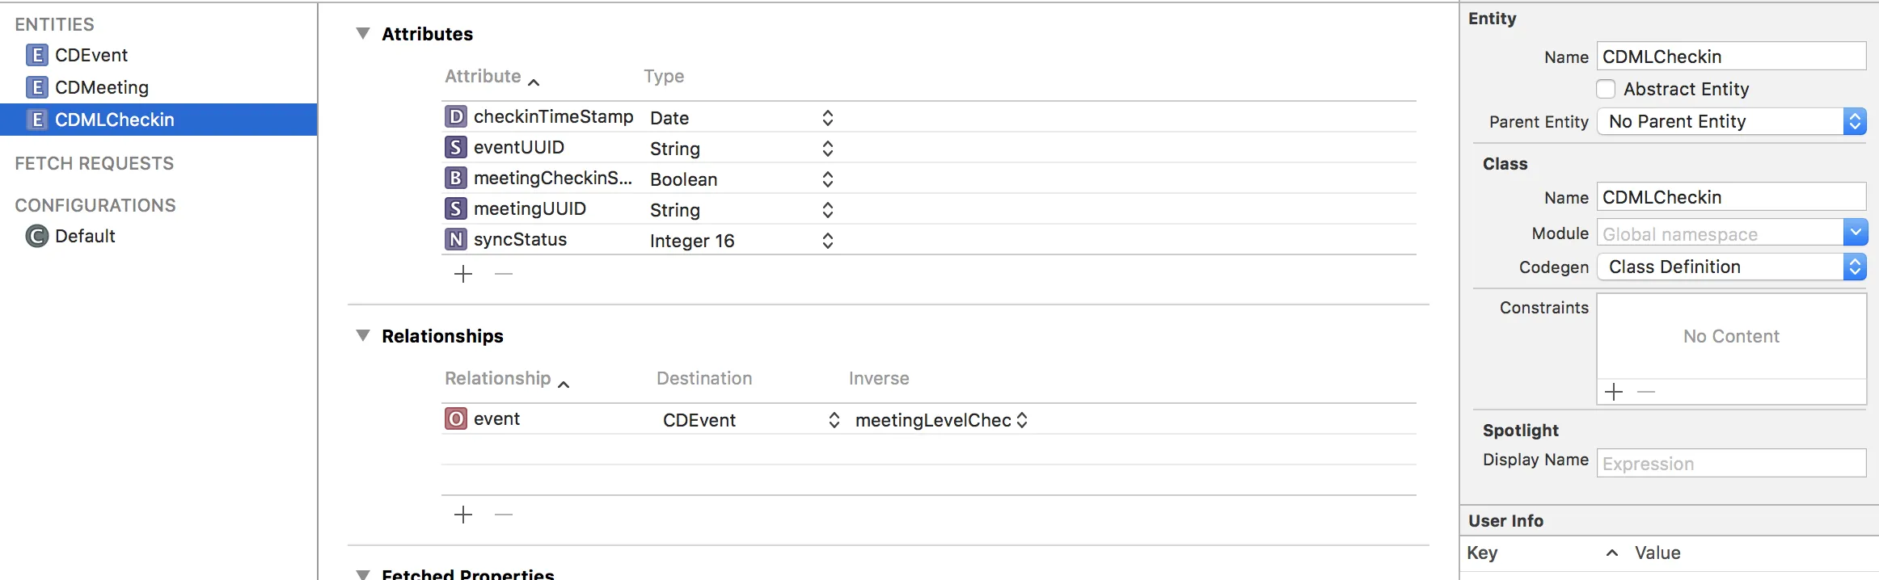Click the event relationship icon
This screenshot has height=580, width=1879.
[x=456, y=419]
